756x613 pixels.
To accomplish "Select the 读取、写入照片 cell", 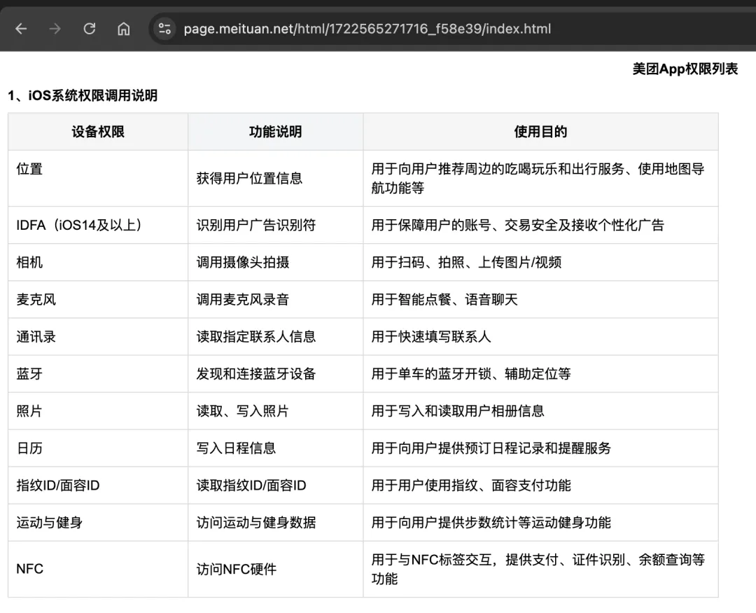I will pyautogui.click(x=275, y=411).
